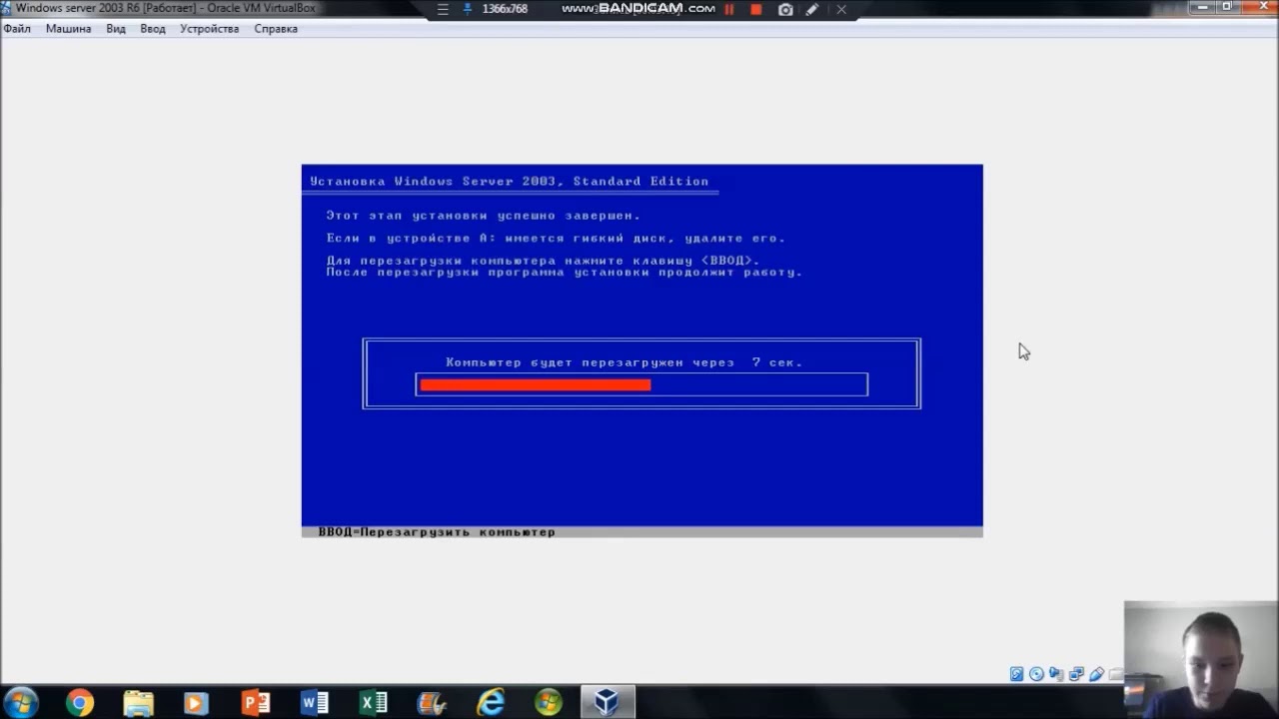Image resolution: width=1279 pixels, height=719 pixels.
Task: Open the media player taskbar icon
Action: (x=196, y=703)
